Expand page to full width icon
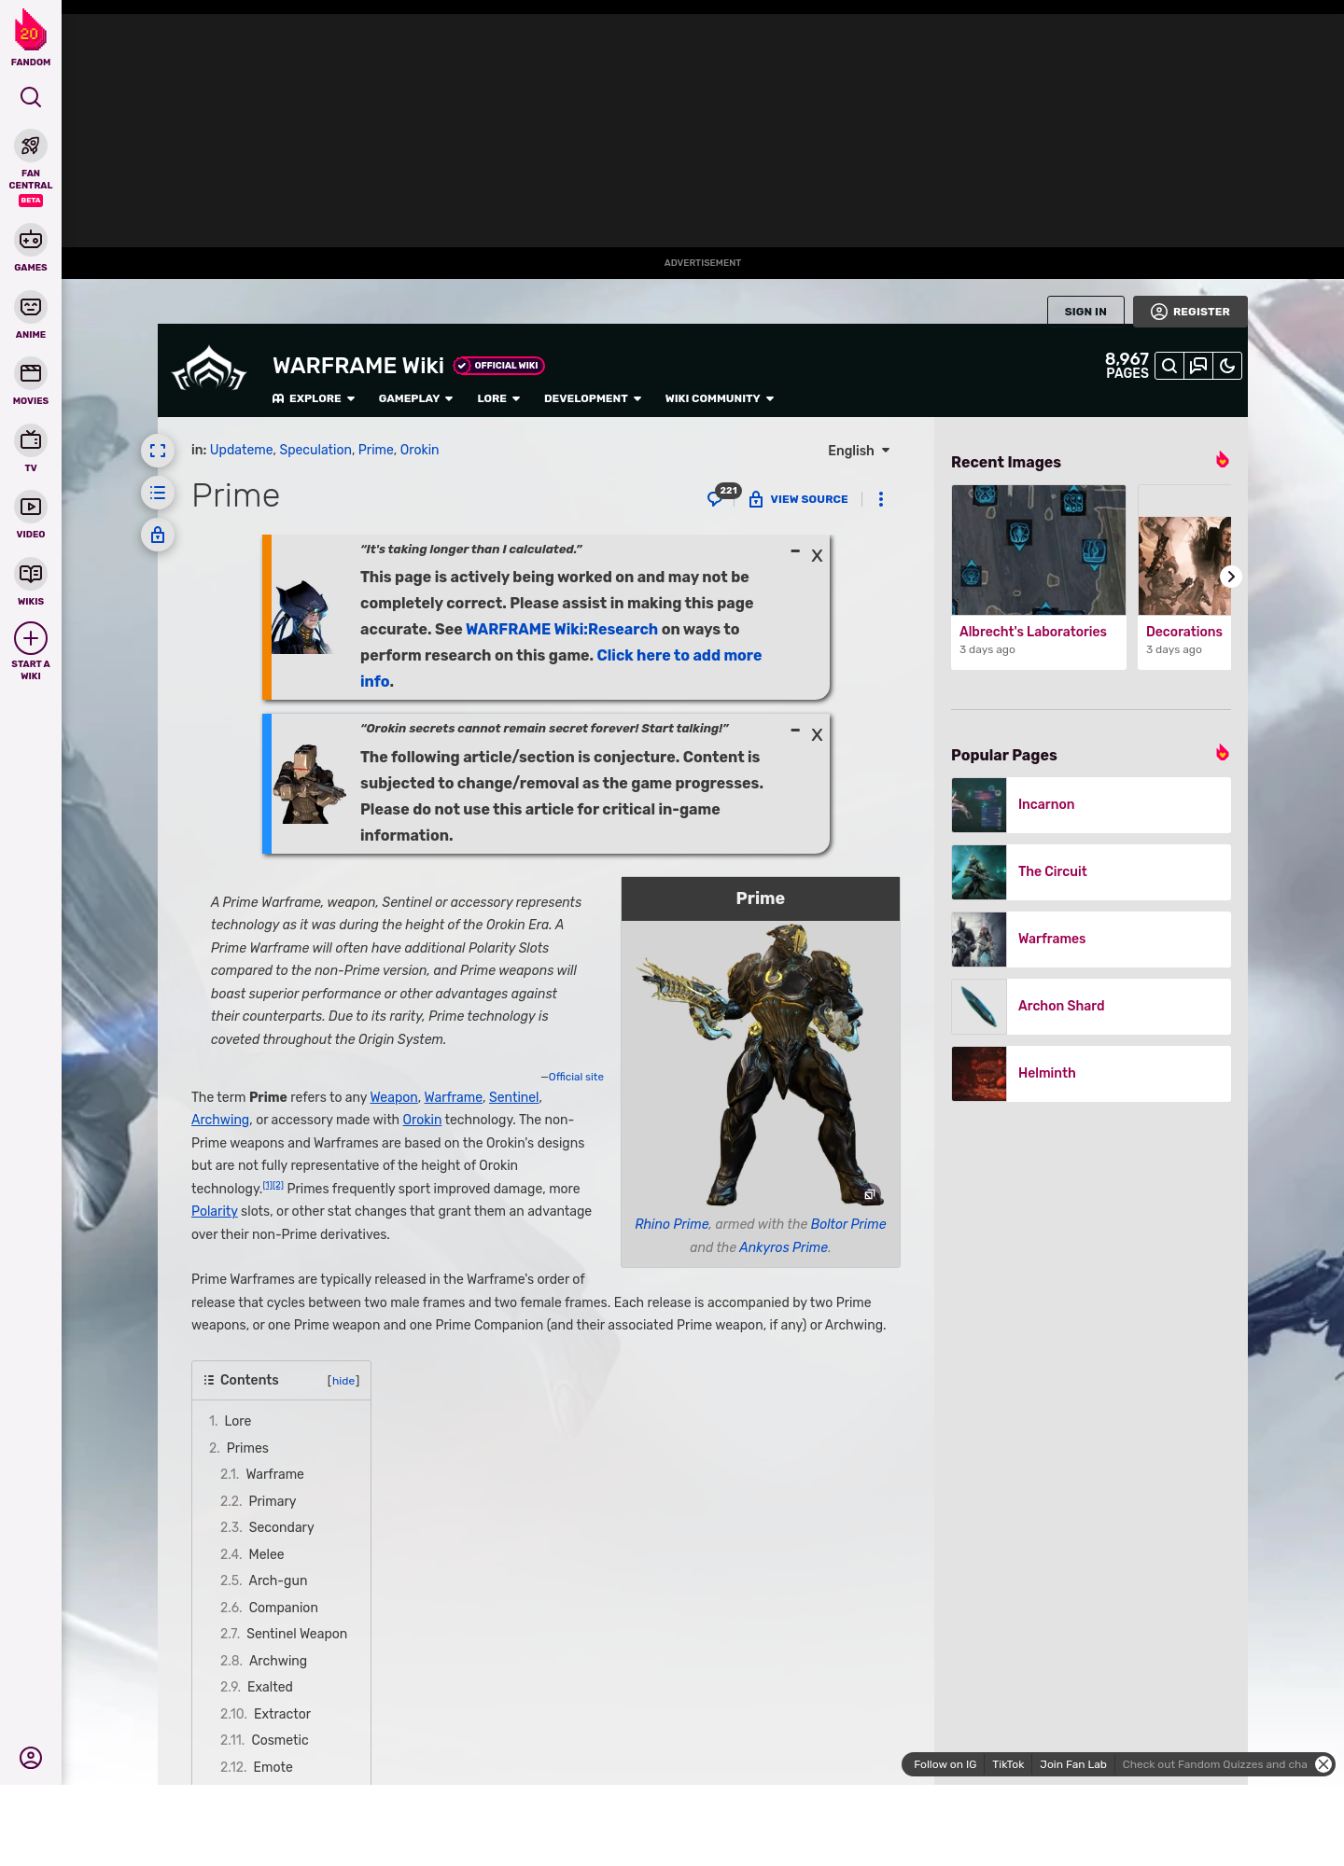This screenshot has width=1344, height=1866. click(158, 451)
